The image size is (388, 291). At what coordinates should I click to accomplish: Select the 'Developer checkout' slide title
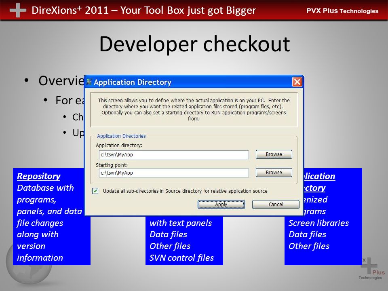tap(194, 44)
